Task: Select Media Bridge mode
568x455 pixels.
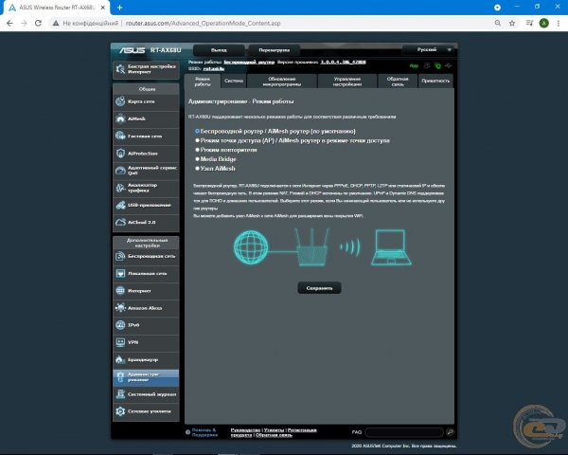Action: pyautogui.click(x=198, y=159)
